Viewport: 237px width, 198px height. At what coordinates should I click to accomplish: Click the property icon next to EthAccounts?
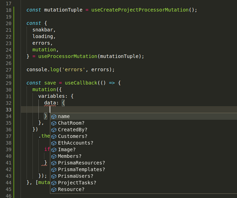[54, 143]
